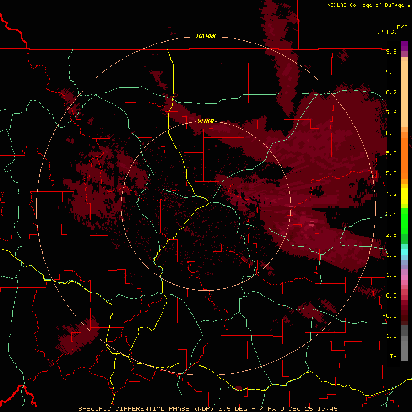Click the [PHAS] legend header
The height and width of the screenshot is (412, 412).
(387, 32)
